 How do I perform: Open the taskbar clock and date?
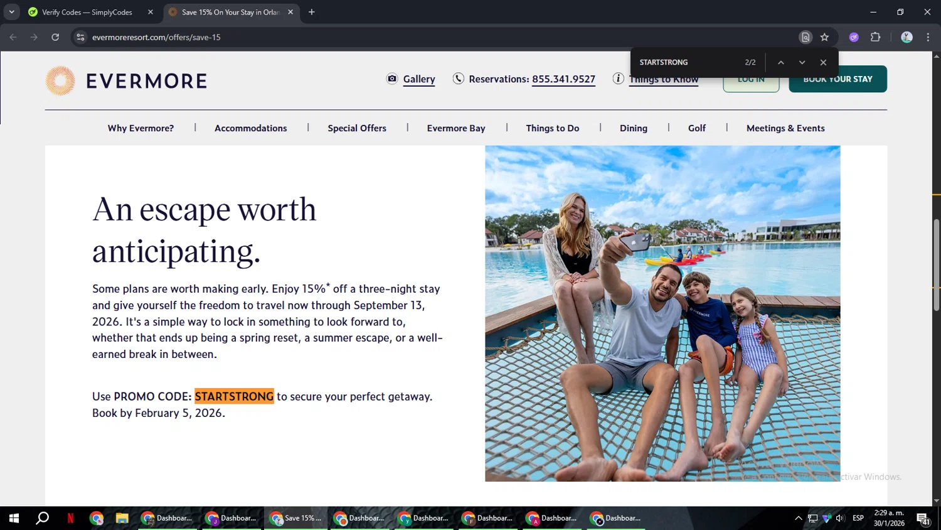click(x=889, y=518)
